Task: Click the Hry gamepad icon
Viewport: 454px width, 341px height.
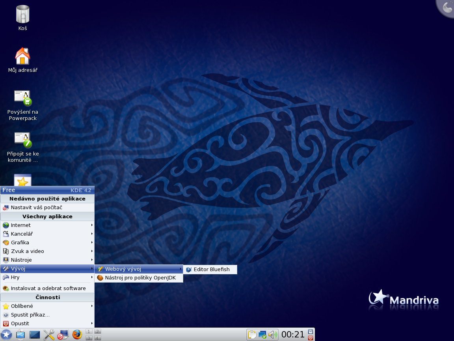Action: (6, 277)
